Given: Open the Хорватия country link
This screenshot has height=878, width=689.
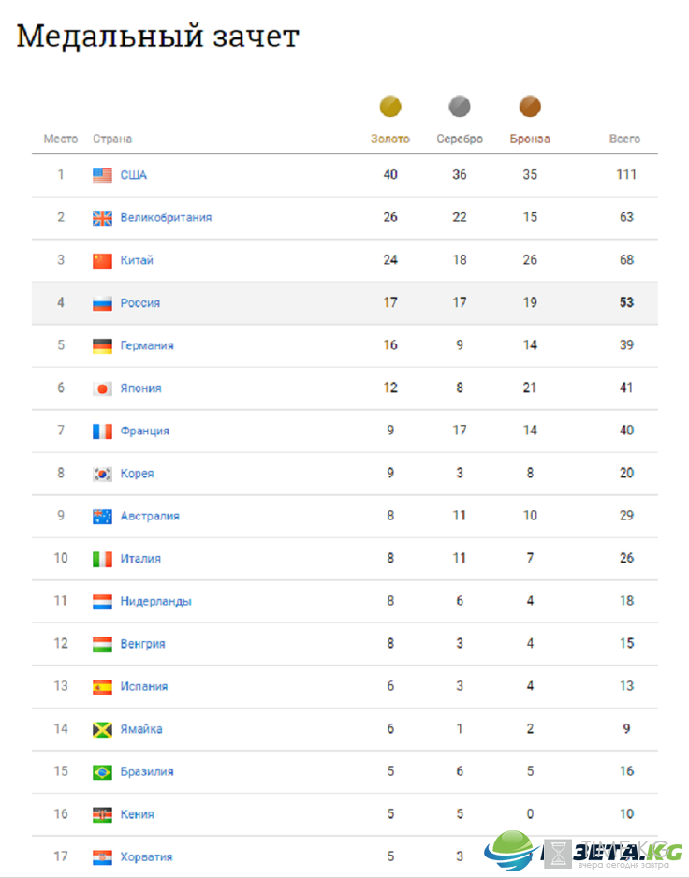Looking at the screenshot, I should click(x=146, y=856).
